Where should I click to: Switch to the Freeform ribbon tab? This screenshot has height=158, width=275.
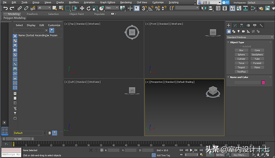coord(32,14)
